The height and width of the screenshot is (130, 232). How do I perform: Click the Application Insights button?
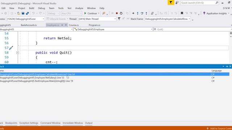(215, 13)
